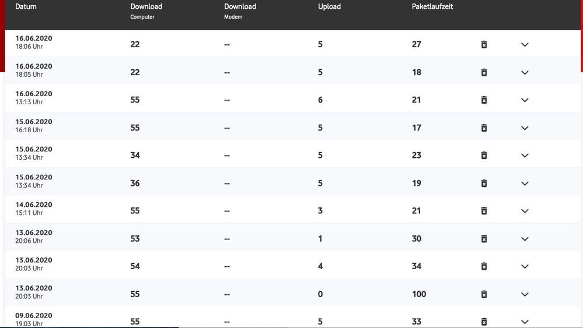Image resolution: width=583 pixels, height=328 pixels.
Task: Delete the 16.06.2020 18:06 Uhr measurement
Action: tap(484, 44)
